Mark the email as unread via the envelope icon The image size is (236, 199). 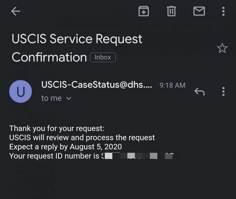199,11
